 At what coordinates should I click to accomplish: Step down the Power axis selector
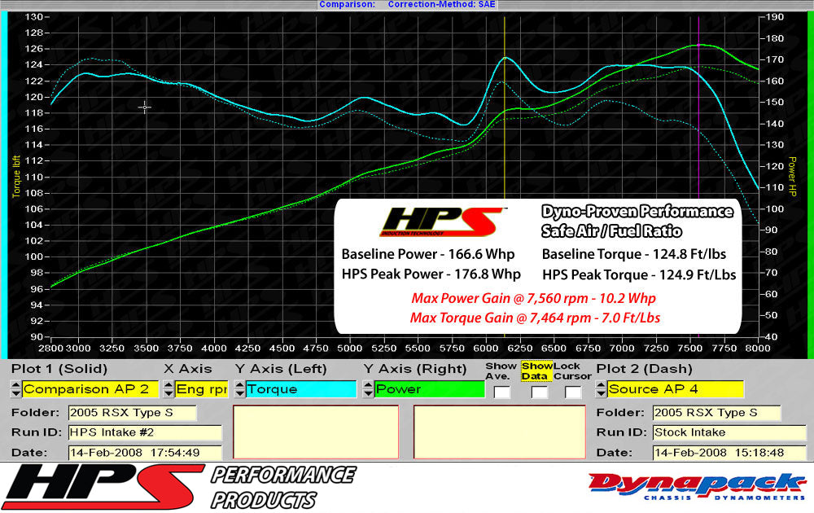(369, 393)
